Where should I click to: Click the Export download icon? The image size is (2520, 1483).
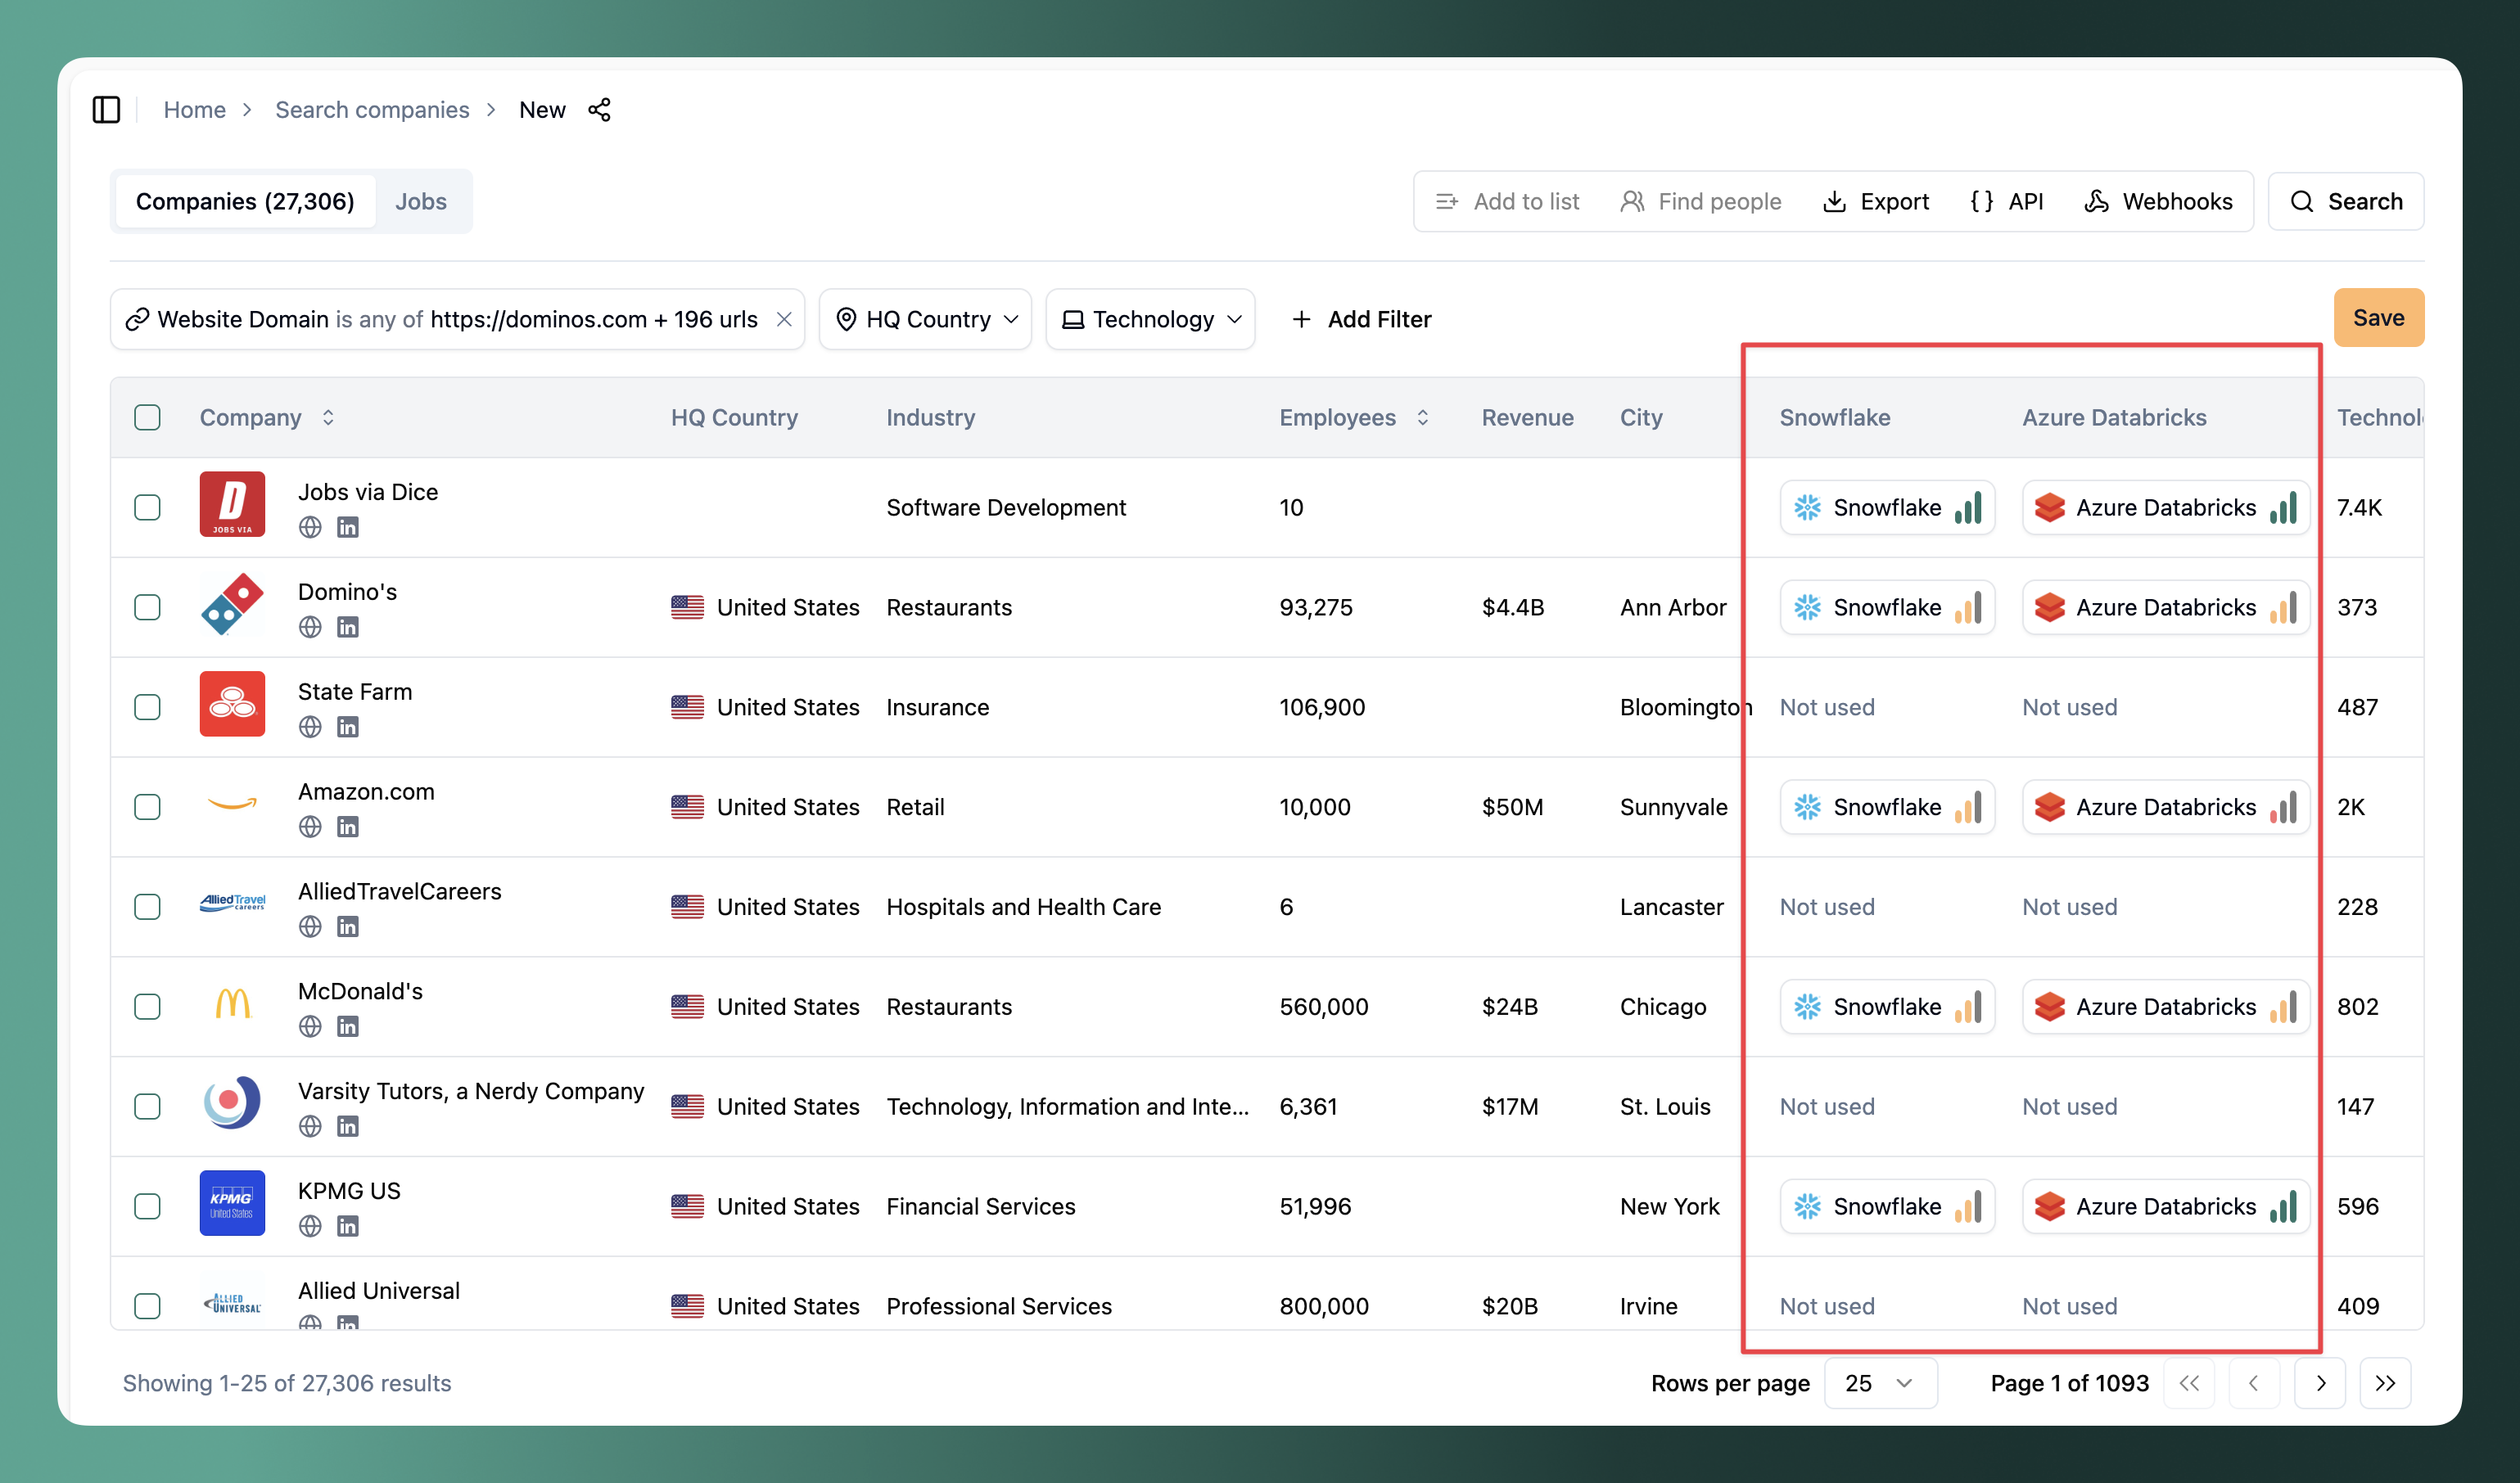coord(1834,202)
